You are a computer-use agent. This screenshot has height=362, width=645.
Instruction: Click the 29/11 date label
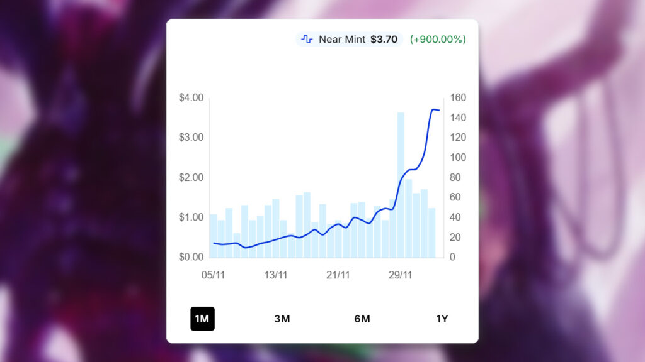point(400,275)
